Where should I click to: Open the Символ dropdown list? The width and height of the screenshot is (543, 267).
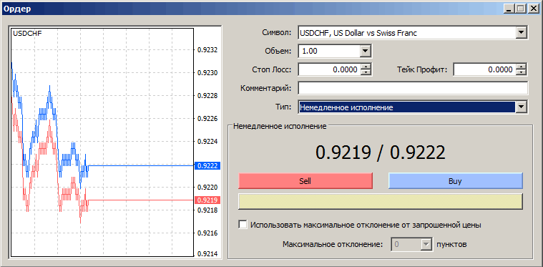[x=521, y=33]
